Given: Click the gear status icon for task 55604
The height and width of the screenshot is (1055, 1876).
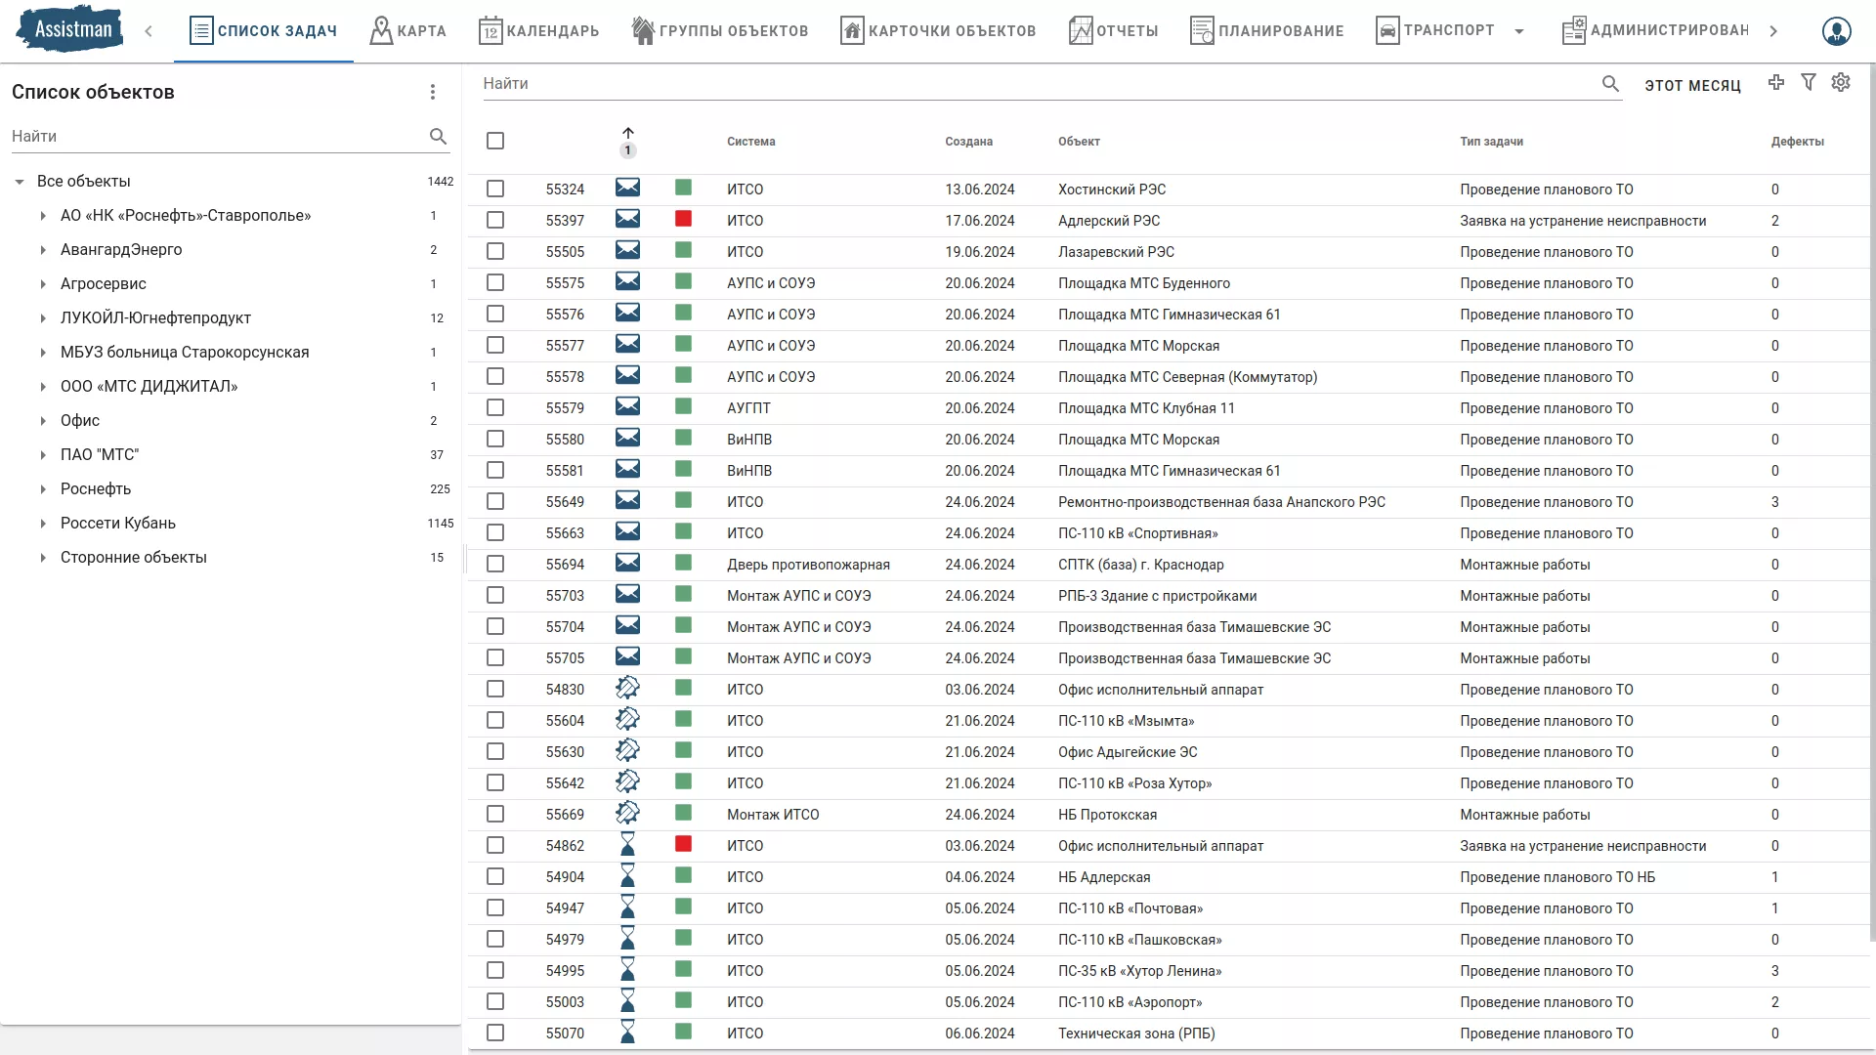Looking at the screenshot, I should 627,720.
